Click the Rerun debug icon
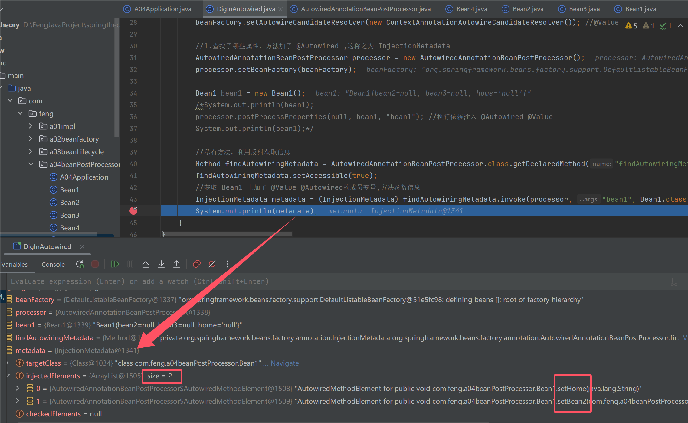Image resolution: width=688 pixels, height=423 pixels. coord(80,264)
